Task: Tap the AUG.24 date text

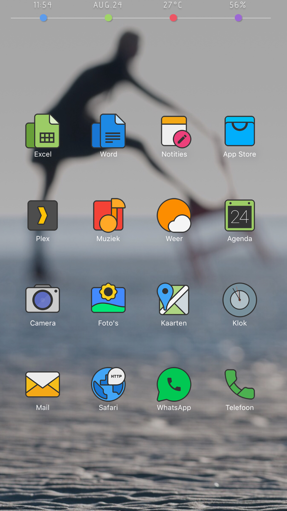Action: click(x=108, y=5)
